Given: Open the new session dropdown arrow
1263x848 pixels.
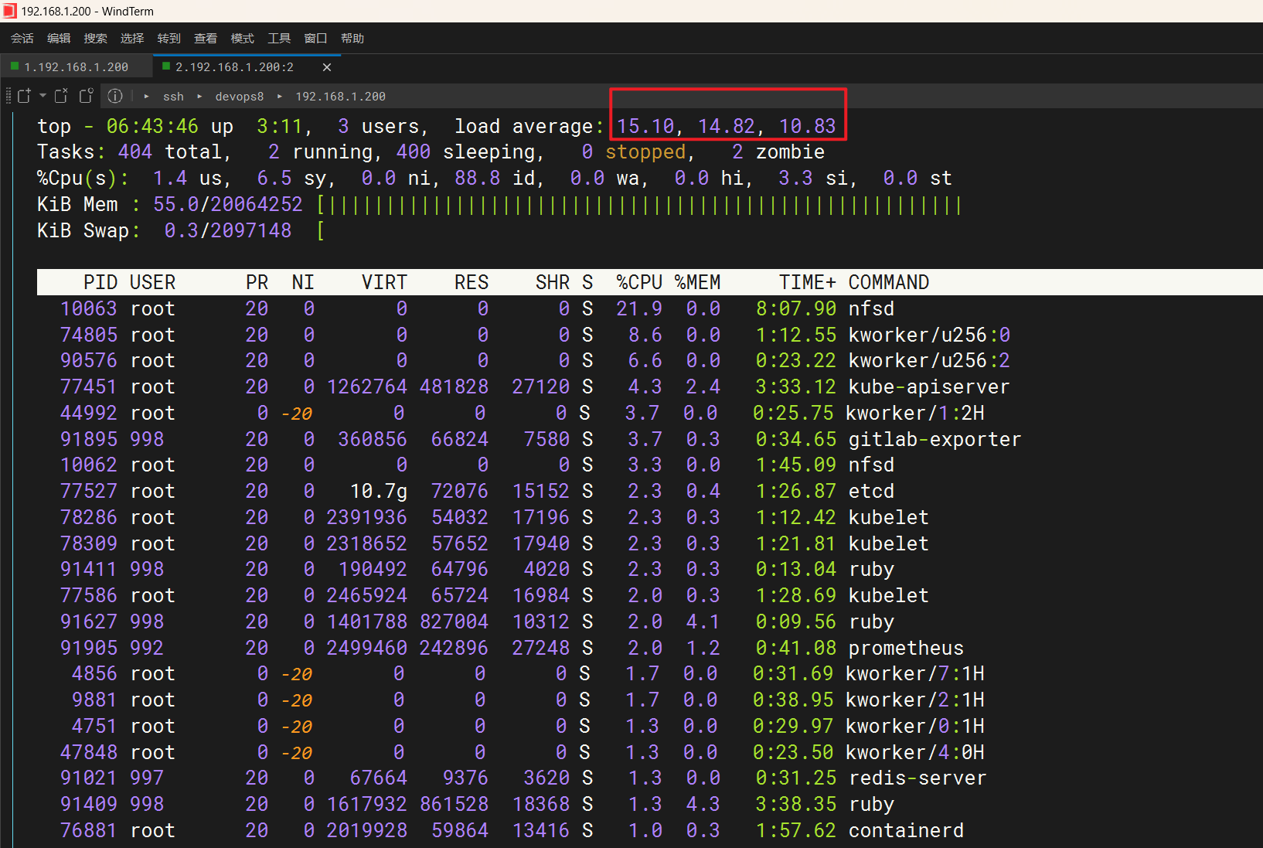Looking at the screenshot, I should (43, 96).
